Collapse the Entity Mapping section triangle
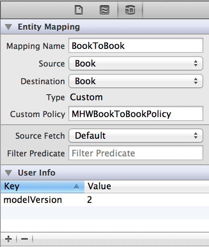 8,27
